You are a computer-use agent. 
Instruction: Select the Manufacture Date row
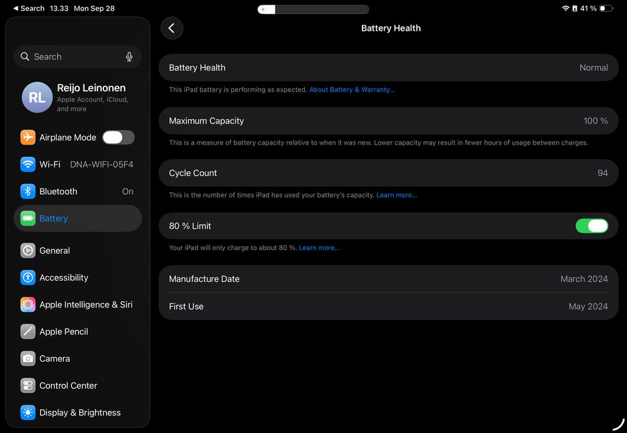389,279
